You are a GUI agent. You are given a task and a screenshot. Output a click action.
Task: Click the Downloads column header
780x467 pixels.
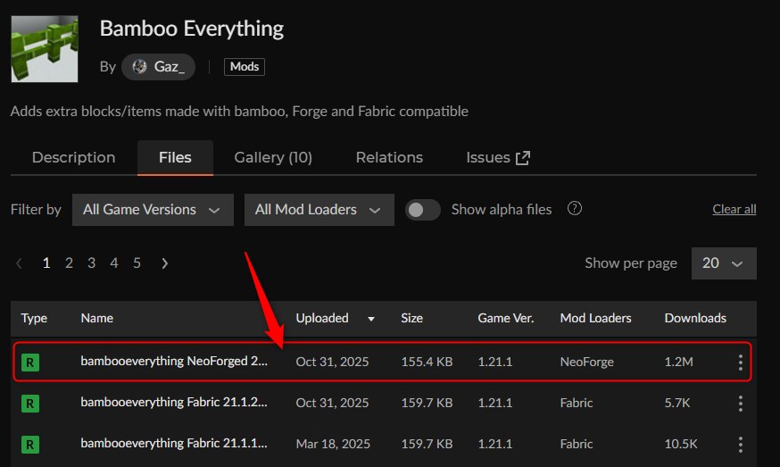click(x=695, y=318)
